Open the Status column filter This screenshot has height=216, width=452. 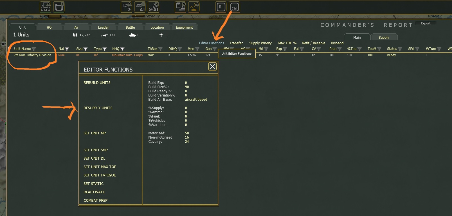point(400,49)
